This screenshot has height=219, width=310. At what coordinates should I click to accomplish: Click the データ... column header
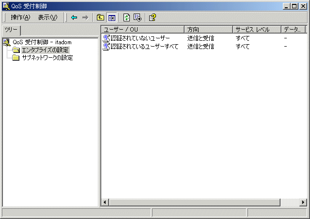(294, 30)
